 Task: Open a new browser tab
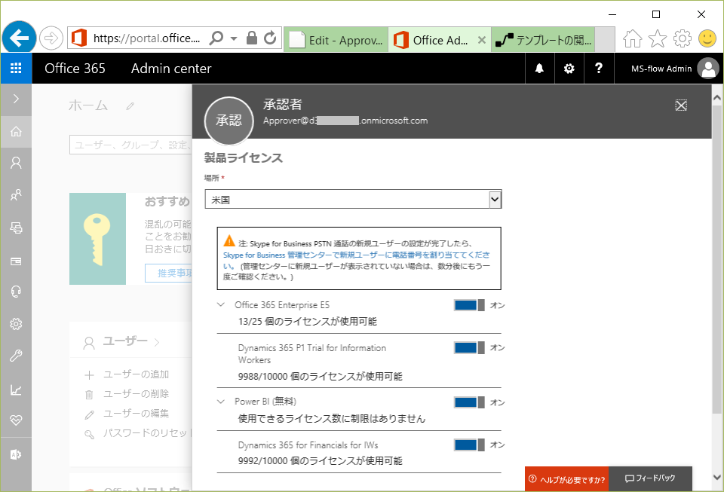[x=605, y=40]
